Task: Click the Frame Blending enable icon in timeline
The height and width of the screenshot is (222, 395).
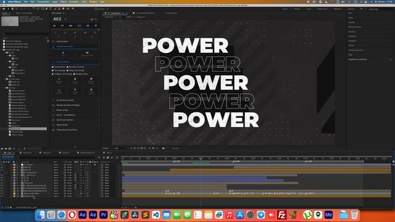Action: pos(108,158)
